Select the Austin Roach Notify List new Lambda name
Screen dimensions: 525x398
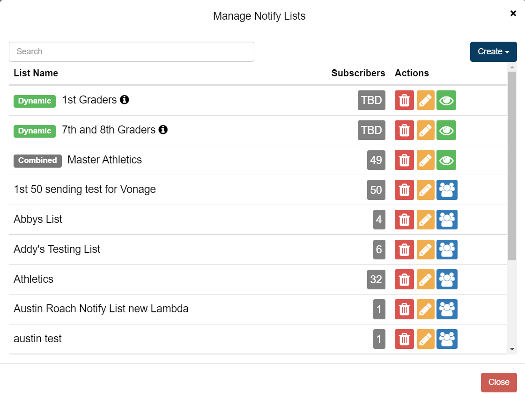coord(101,309)
